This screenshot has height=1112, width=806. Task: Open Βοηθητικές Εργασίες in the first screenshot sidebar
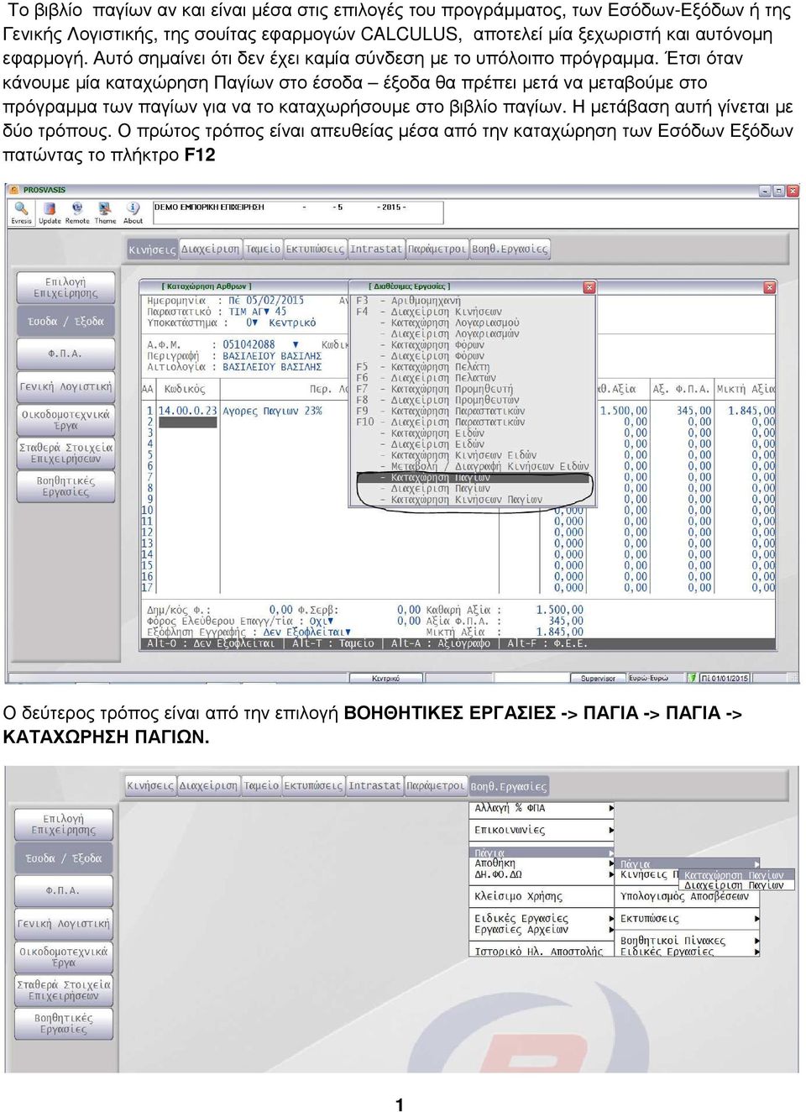pos(65,486)
